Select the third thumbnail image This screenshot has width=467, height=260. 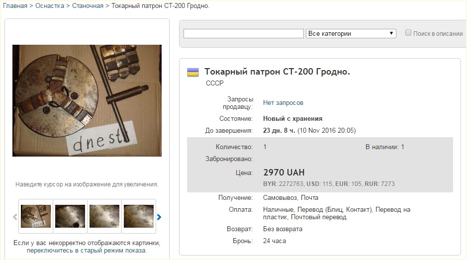click(104, 216)
